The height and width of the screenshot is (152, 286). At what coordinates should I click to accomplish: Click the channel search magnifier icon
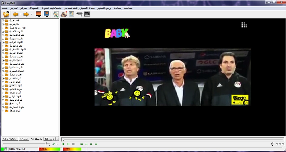[56, 14]
